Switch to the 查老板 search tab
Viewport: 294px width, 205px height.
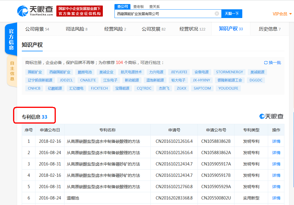[138, 7]
